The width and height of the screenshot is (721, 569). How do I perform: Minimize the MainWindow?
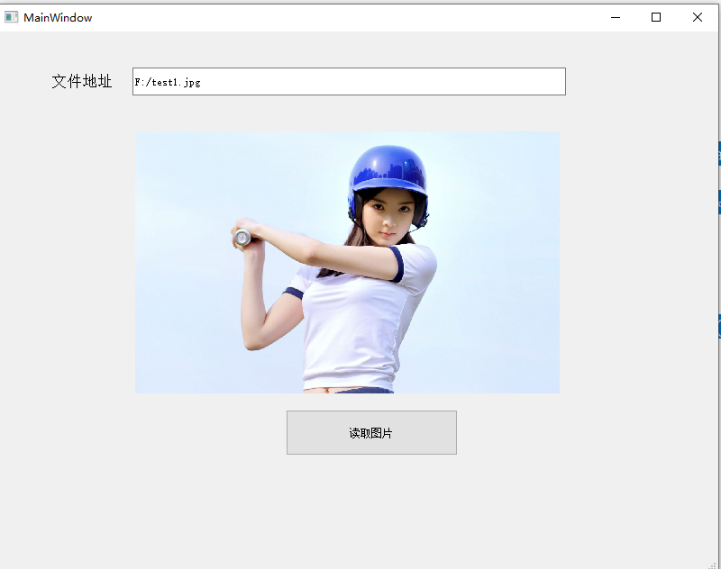pyautogui.click(x=616, y=17)
